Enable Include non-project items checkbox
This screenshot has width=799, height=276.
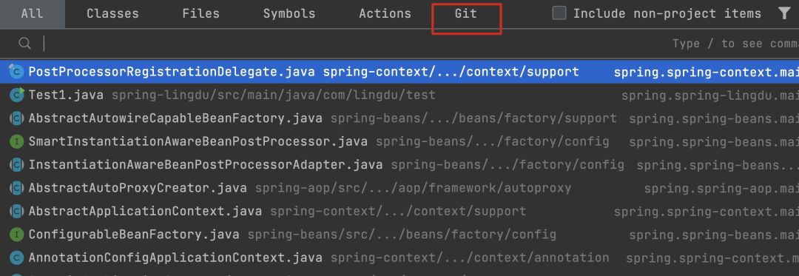[559, 14]
